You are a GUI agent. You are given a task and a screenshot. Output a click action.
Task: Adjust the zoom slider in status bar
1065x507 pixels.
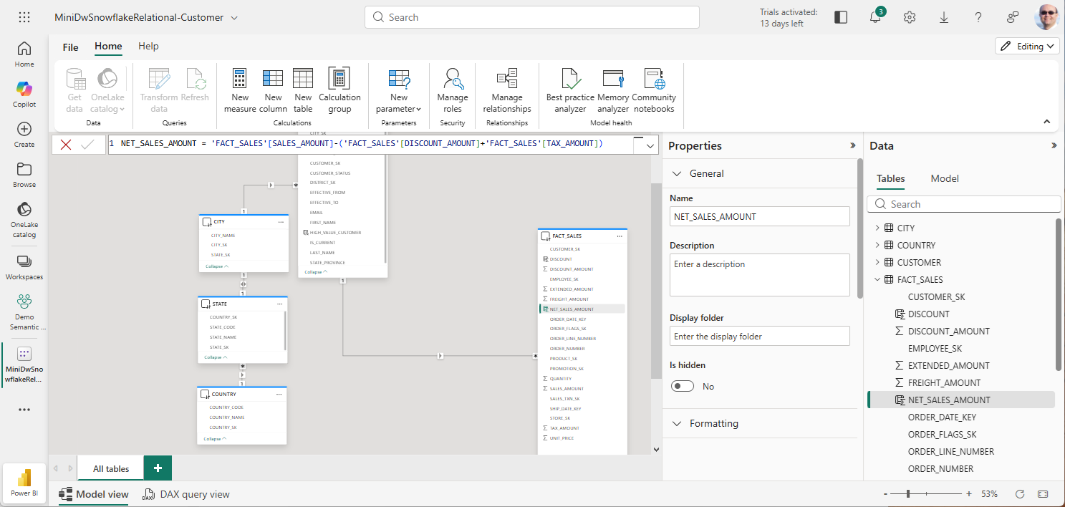(909, 494)
